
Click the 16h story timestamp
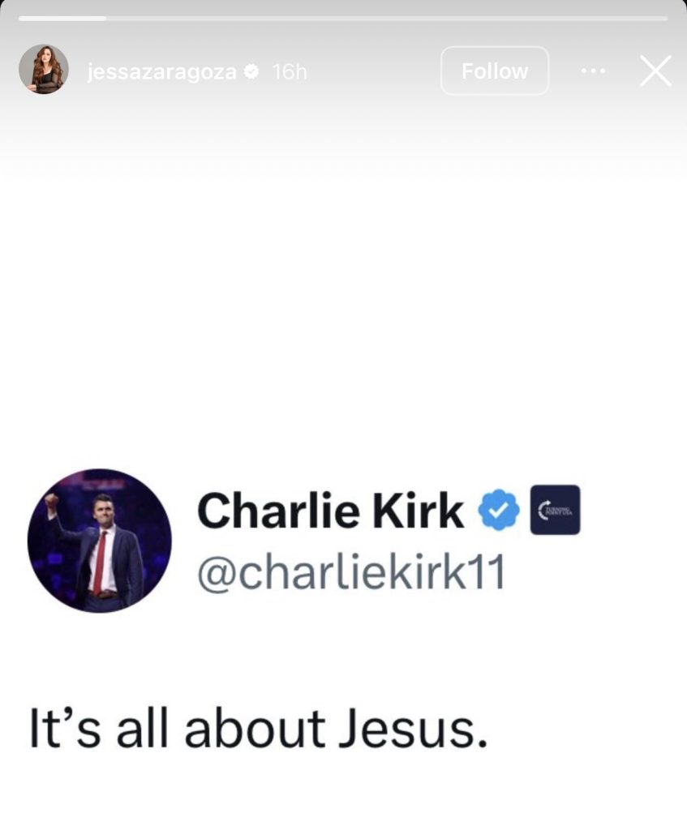pyautogui.click(x=290, y=71)
